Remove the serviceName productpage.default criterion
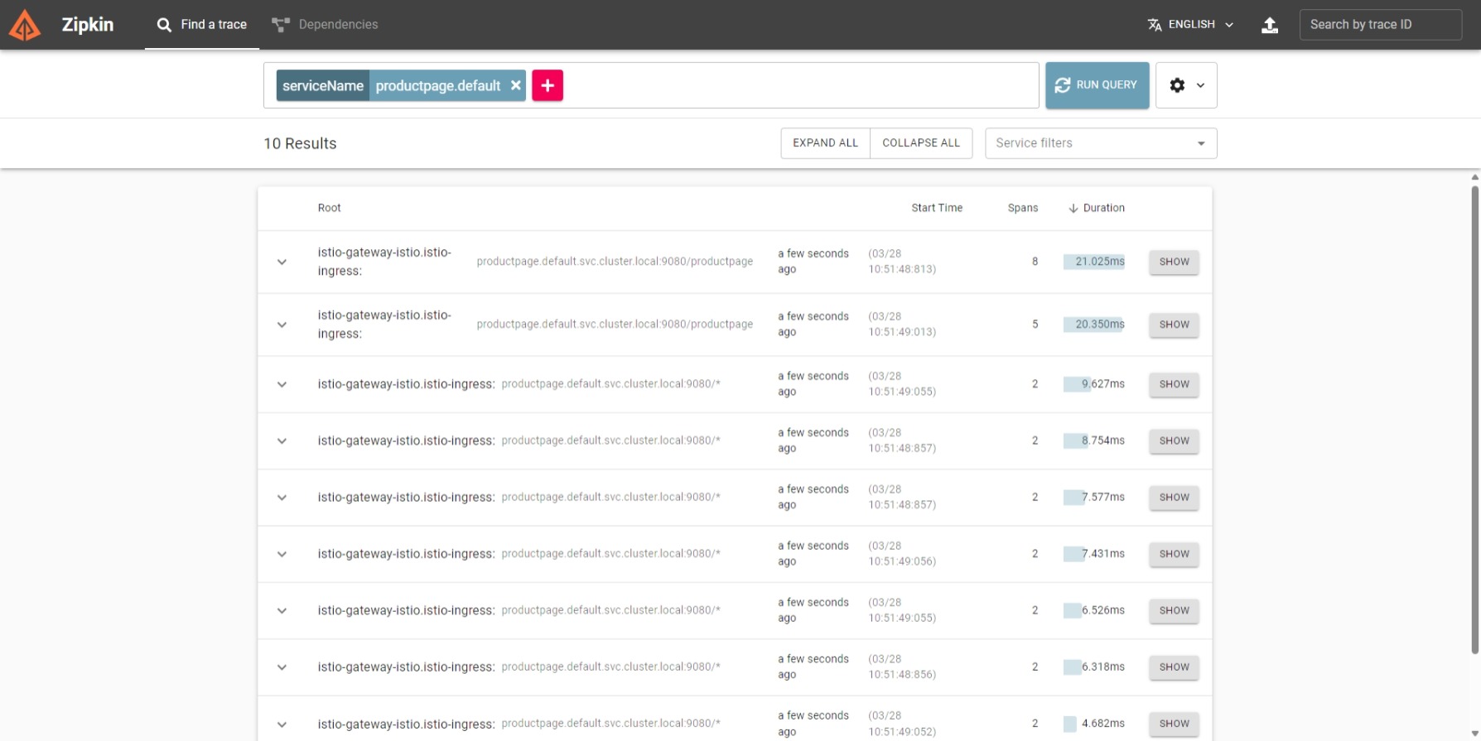The height and width of the screenshot is (741, 1481). [515, 85]
